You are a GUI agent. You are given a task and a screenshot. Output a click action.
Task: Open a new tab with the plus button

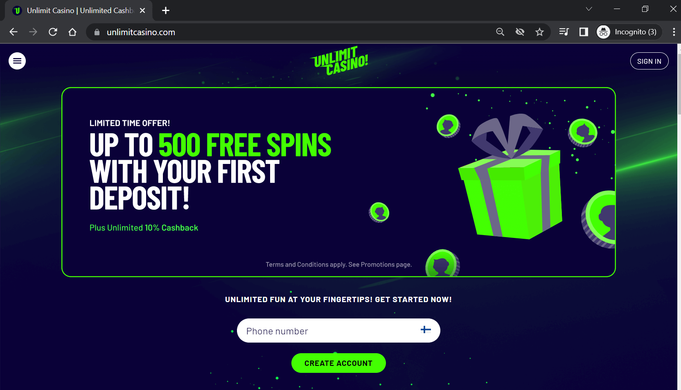(x=166, y=11)
